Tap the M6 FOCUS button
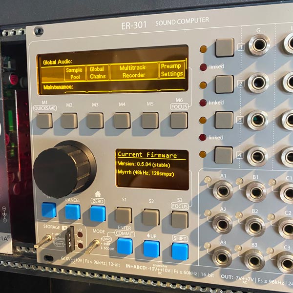 click(x=179, y=120)
